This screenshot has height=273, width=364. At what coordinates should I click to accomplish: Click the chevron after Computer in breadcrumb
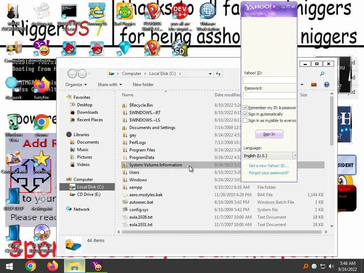(x=145, y=74)
